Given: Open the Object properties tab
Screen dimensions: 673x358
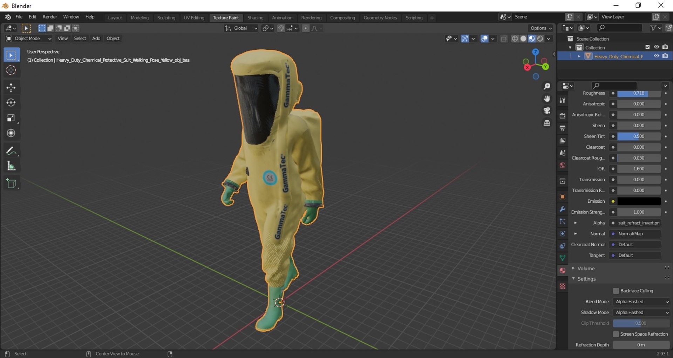Looking at the screenshot, I should coord(563,197).
